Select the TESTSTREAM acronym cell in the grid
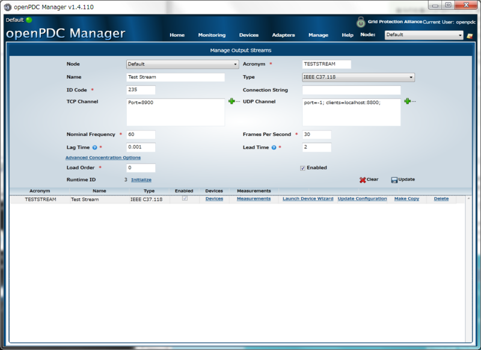The image size is (481, 350). pos(40,200)
